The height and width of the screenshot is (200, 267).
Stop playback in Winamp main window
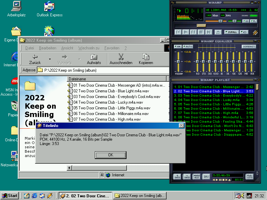click(201, 32)
